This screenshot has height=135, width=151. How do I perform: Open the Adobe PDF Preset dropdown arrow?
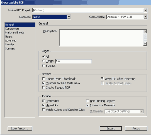[145, 10]
